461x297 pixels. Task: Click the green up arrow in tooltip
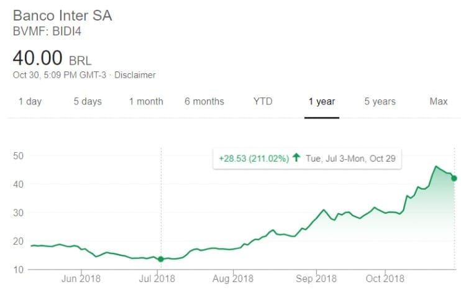pyautogui.click(x=296, y=157)
